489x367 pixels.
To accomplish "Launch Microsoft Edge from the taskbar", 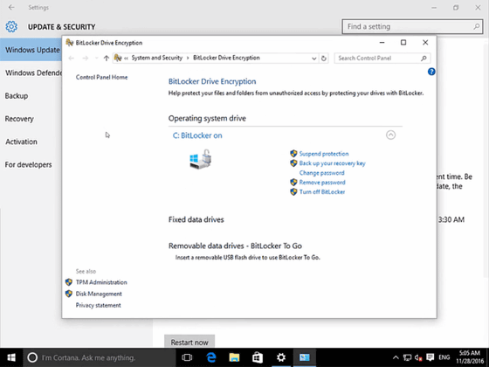I will coord(211,357).
